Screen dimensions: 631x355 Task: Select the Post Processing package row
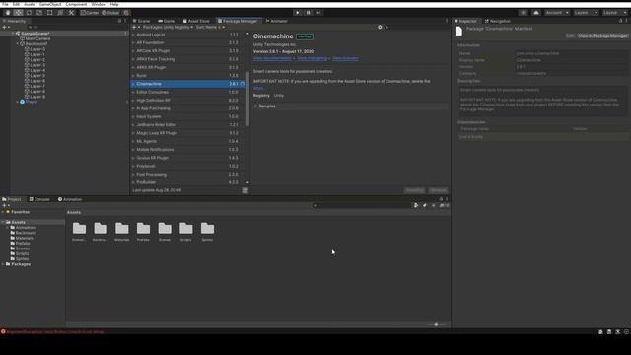(x=188, y=175)
